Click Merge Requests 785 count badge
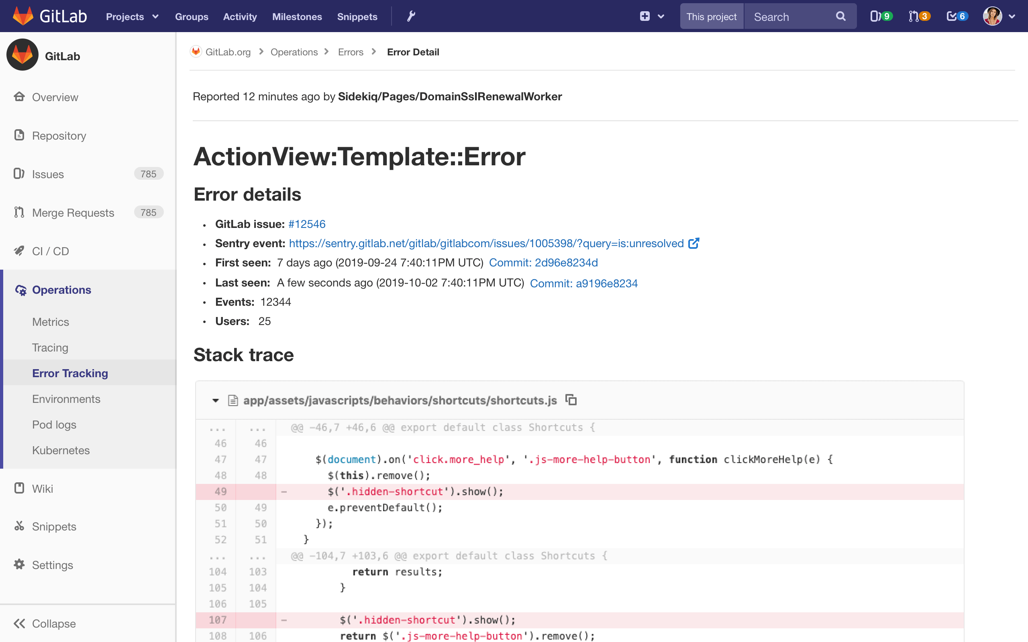 point(149,212)
